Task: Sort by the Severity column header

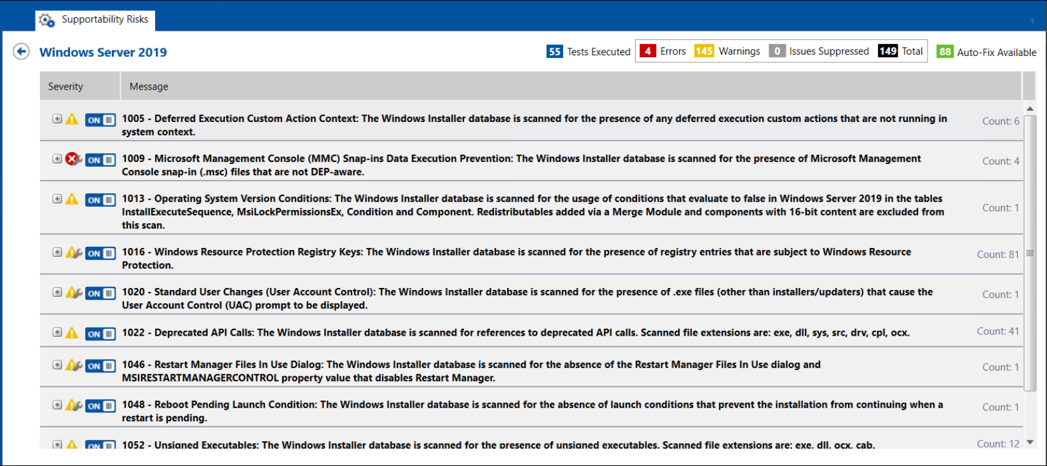Action: (65, 86)
